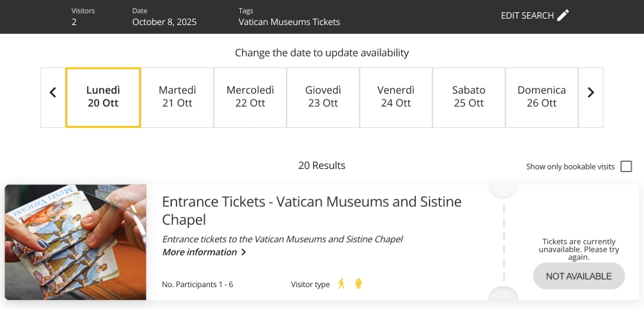The width and height of the screenshot is (644, 309).
Task: Click the Vatican tickets thumbnail image
Action: pyautogui.click(x=75, y=242)
